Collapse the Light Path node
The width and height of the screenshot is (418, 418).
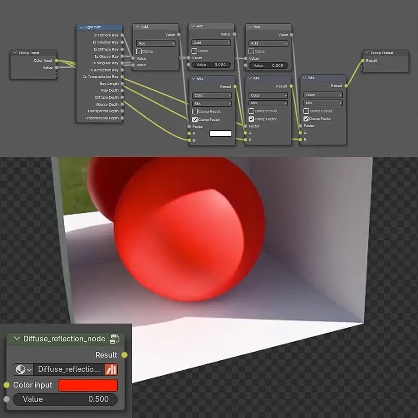pyautogui.click(x=81, y=27)
